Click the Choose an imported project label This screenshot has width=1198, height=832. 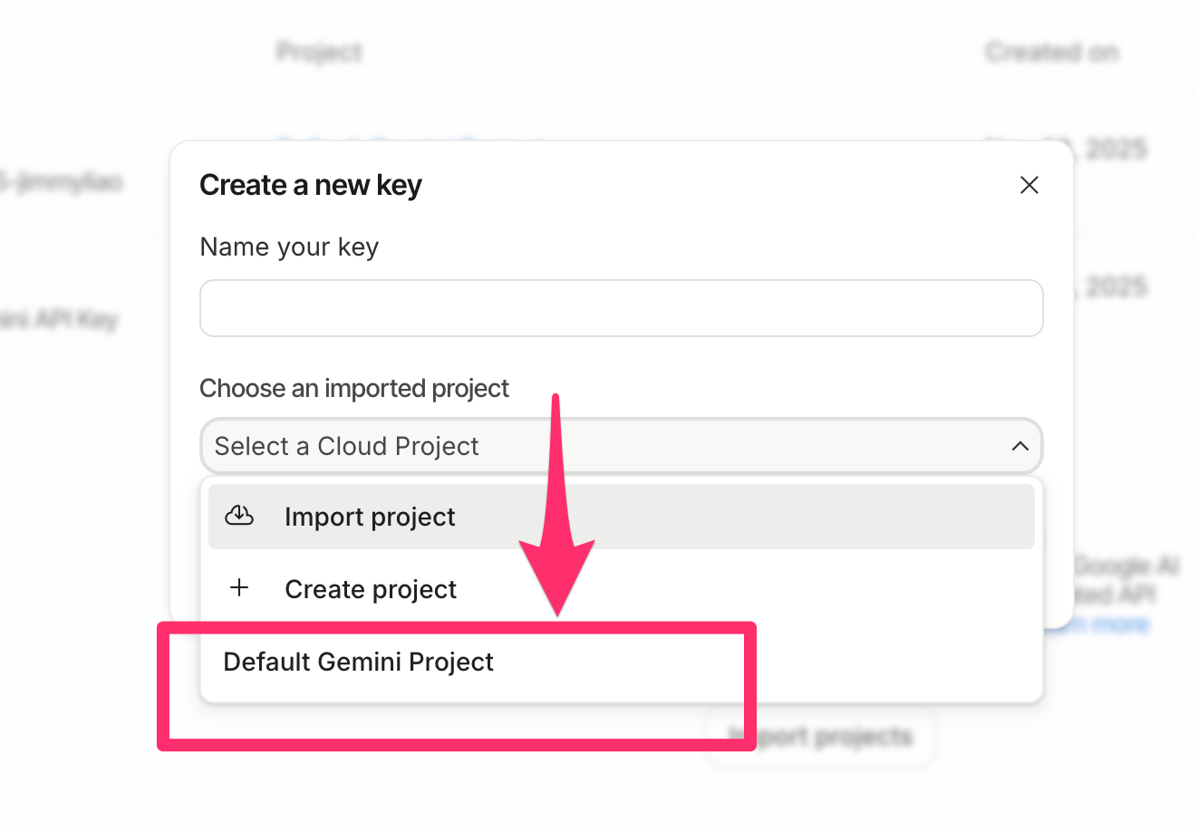[354, 389]
